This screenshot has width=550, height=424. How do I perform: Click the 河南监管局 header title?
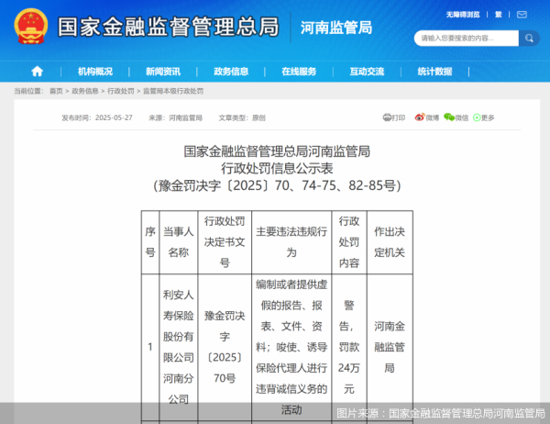tap(336, 28)
